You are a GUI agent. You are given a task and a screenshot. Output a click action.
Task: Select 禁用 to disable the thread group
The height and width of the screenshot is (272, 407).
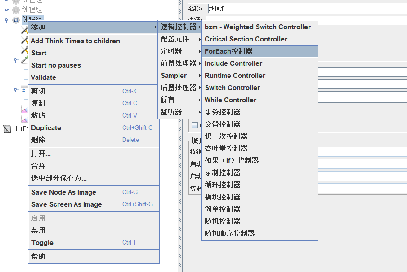pos(39,230)
